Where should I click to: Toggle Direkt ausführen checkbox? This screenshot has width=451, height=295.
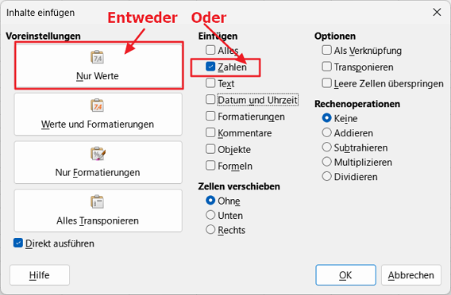(x=18, y=243)
